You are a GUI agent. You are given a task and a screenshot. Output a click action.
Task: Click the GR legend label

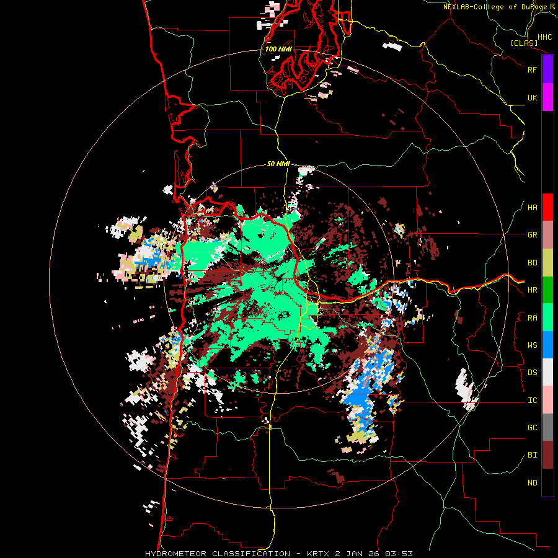pos(532,235)
